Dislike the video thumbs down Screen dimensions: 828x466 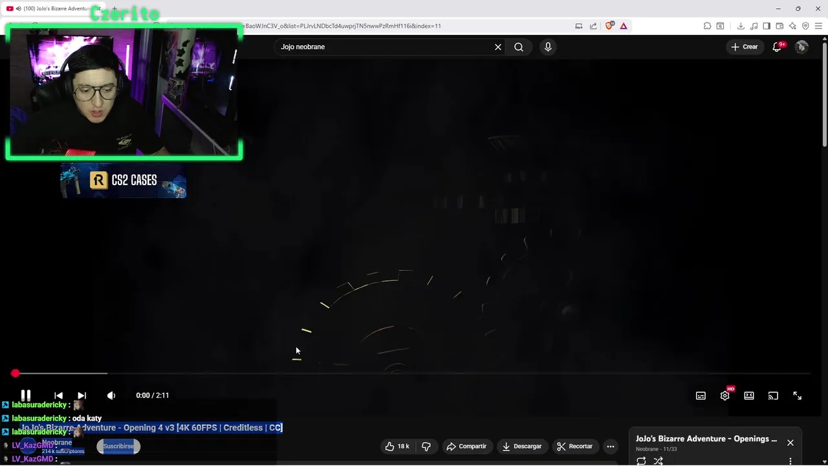coord(426,446)
